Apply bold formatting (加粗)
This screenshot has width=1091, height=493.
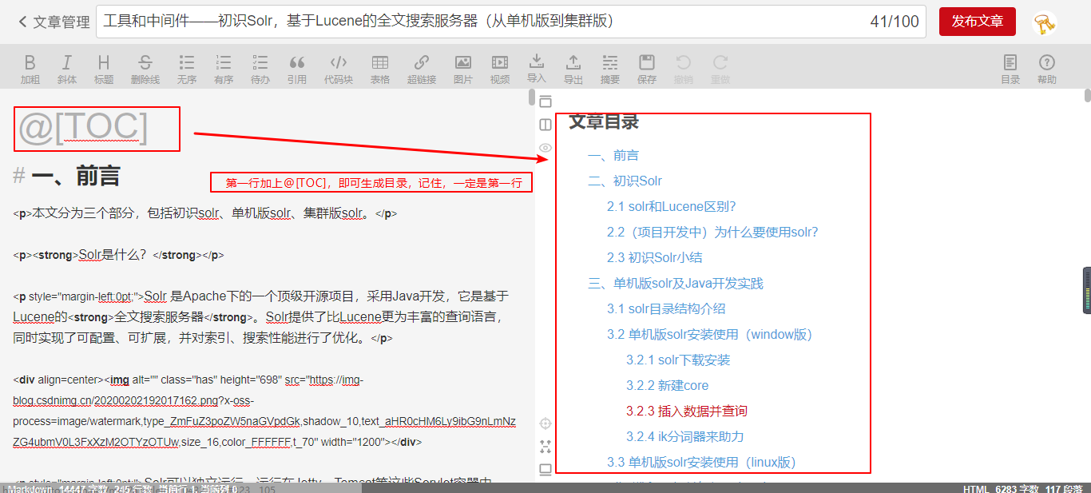[30, 70]
